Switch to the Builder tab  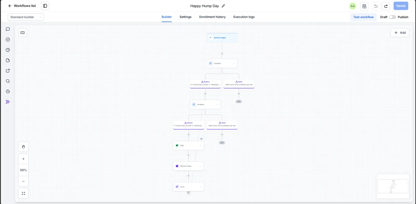click(x=167, y=17)
